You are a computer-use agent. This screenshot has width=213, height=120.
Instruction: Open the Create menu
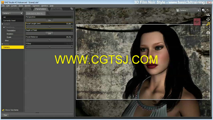tap(14, 6)
